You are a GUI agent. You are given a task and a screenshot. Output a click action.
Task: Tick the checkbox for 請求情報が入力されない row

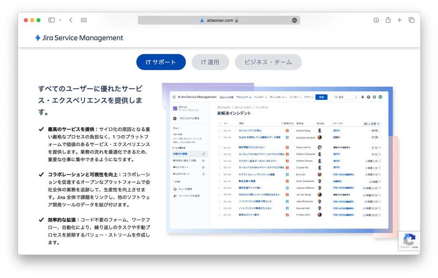pyautogui.click(x=219, y=148)
